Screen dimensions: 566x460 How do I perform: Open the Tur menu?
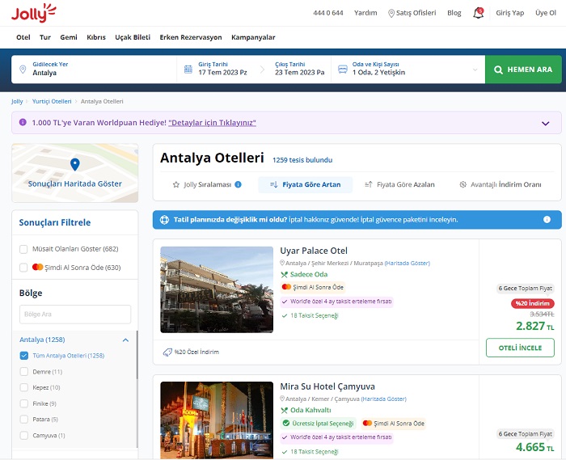[45, 37]
